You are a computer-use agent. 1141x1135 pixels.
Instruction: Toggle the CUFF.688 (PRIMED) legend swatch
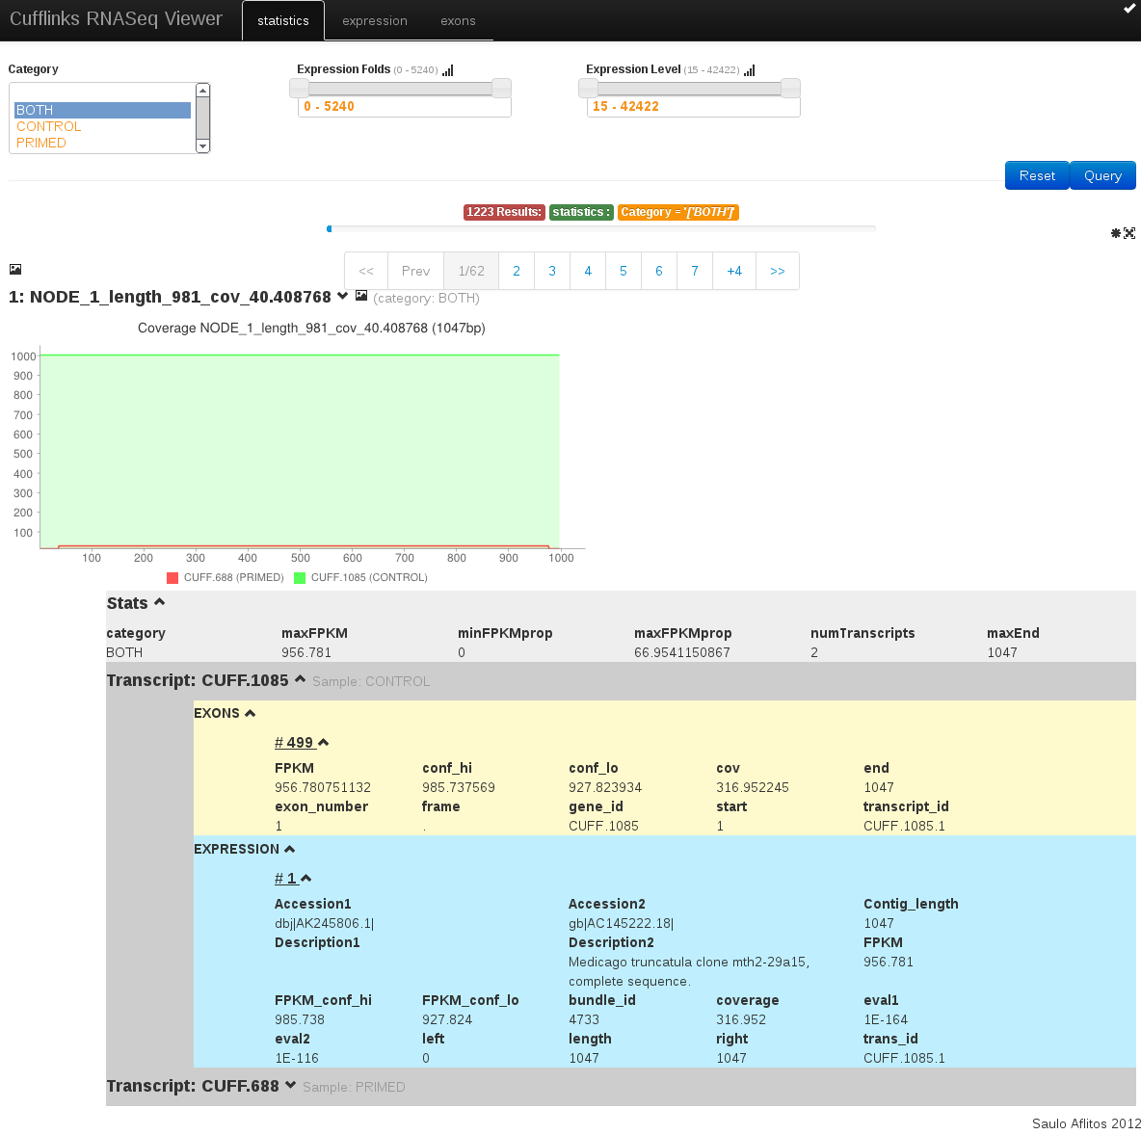(x=172, y=578)
